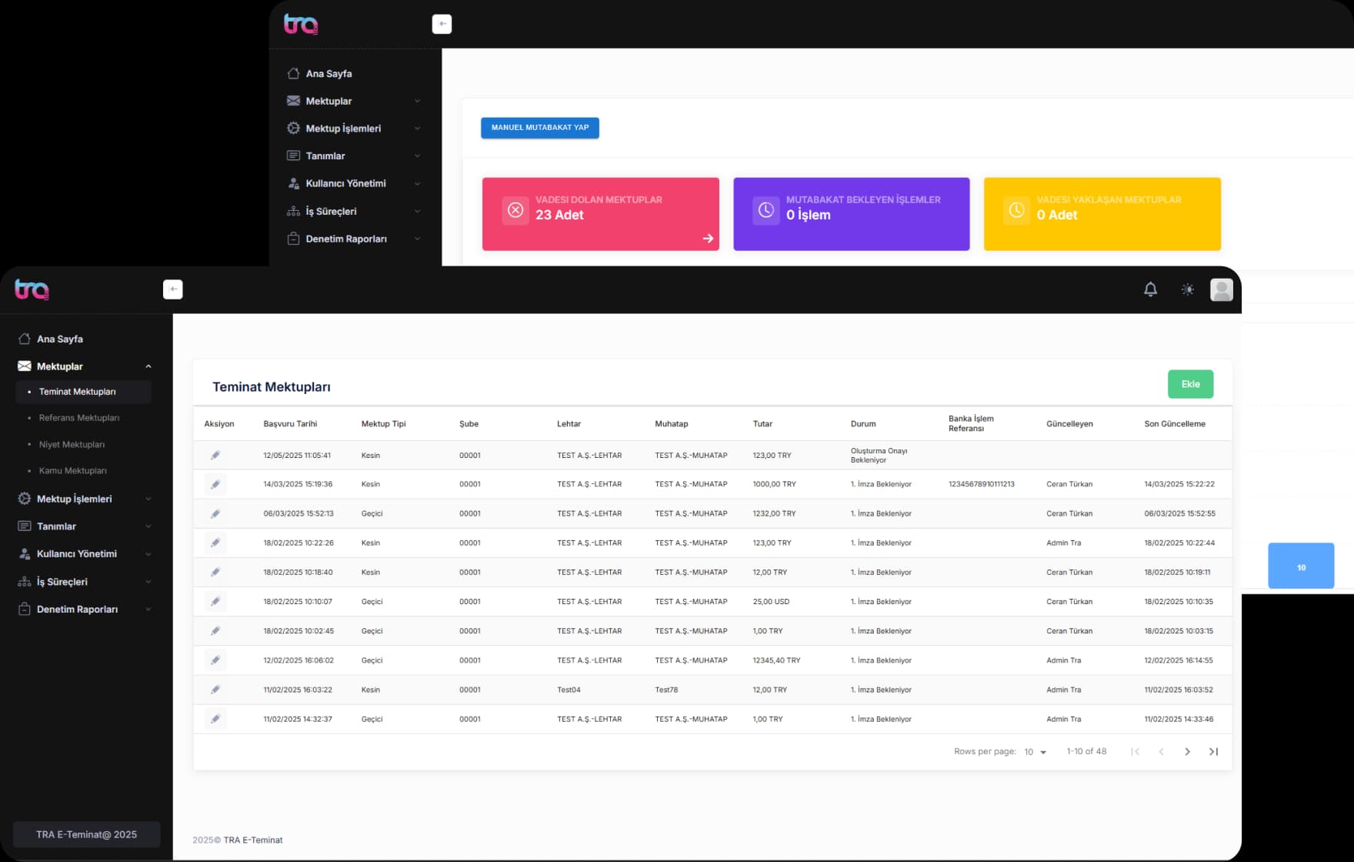The height and width of the screenshot is (862, 1354).
Task: Go to next page of table
Action: [1187, 752]
